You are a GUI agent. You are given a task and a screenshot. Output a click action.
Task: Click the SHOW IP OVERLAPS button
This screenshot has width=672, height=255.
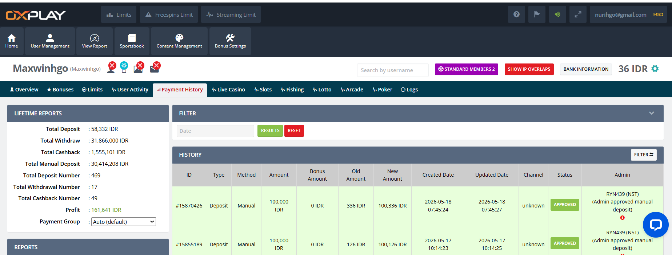coord(529,69)
